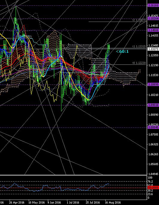Viewport: 159px width, 205px height.
Task: Click the purple 1.14508 level tag
Action: [x=153, y=30]
